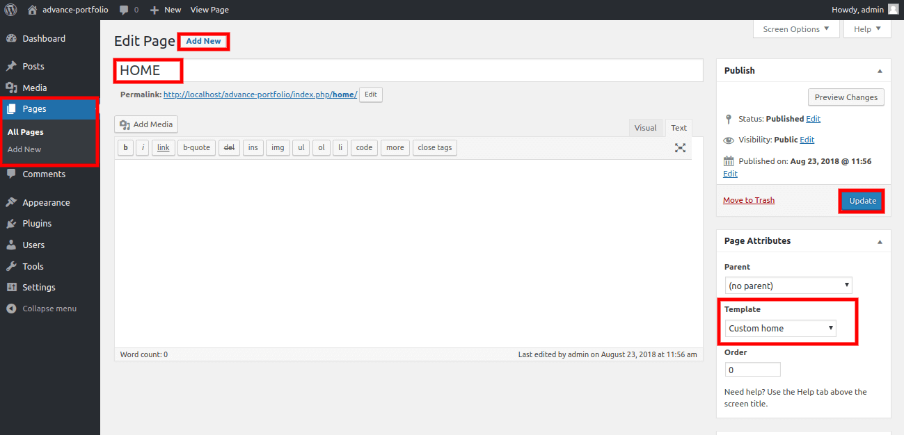Click the permalink Edit button
The image size is (904, 435).
pyautogui.click(x=371, y=95)
